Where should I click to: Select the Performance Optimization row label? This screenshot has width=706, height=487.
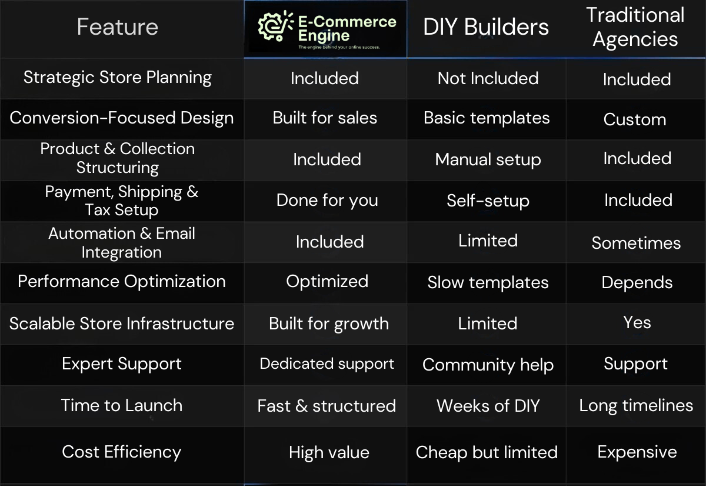(122, 281)
